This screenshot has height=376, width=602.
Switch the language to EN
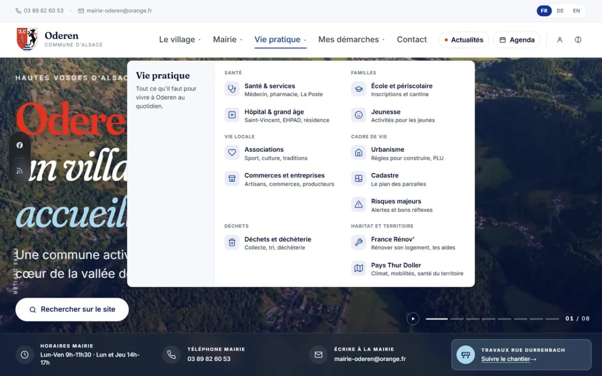[576, 11]
